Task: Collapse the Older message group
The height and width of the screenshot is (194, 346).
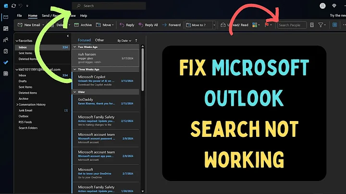Action: coord(75,92)
